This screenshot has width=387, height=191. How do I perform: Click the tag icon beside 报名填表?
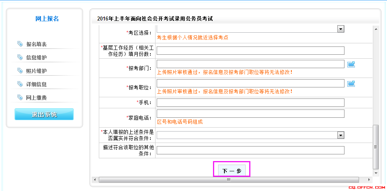(20, 44)
